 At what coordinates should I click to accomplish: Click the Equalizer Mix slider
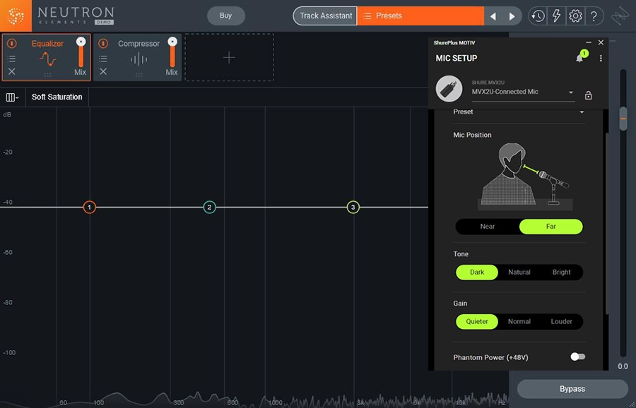tap(81, 52)
